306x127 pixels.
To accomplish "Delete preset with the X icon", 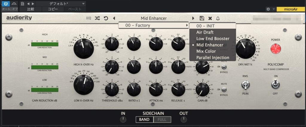I will coord(210,18).
